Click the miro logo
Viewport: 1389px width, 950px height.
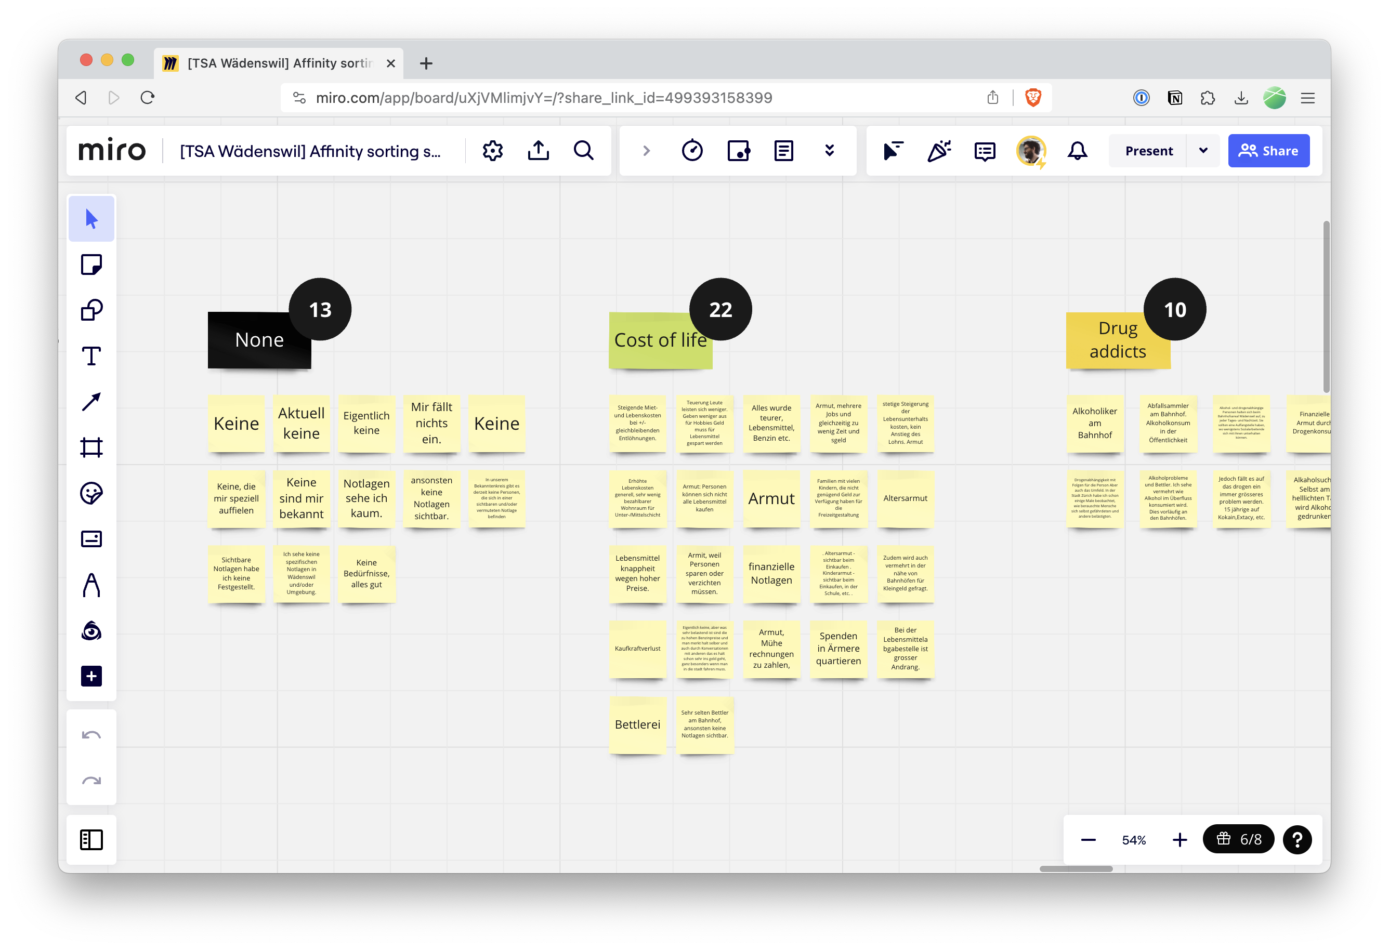(112, 151)
